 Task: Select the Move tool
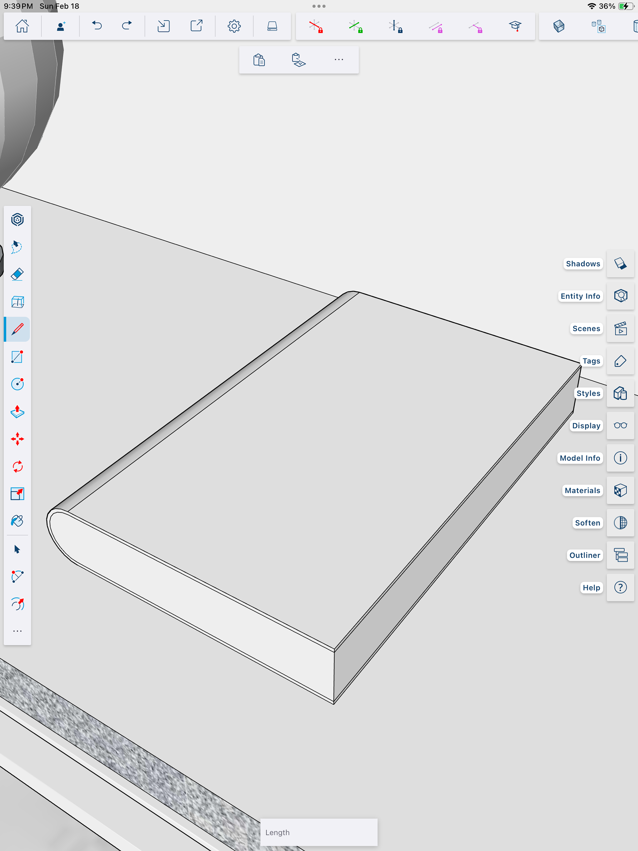click(17, 439)
